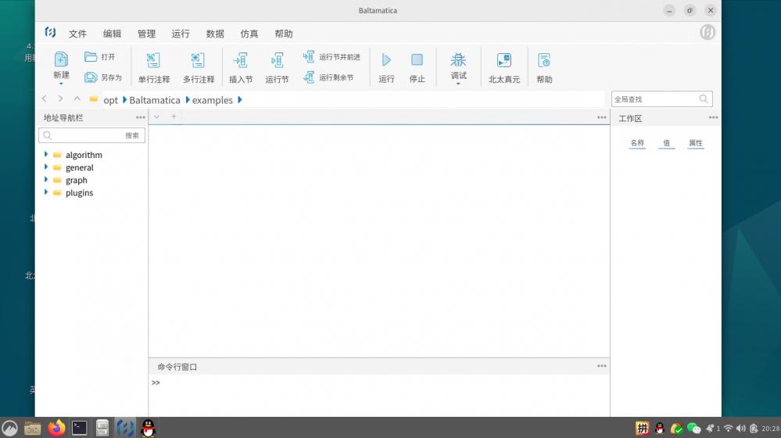Open Firefox from the taskbar
This screenshot has height=438, width=781.
[x=56, y=427]
